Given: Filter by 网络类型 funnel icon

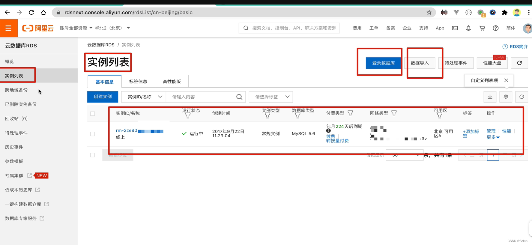Looking at the screenshot, I should point(394,113).
